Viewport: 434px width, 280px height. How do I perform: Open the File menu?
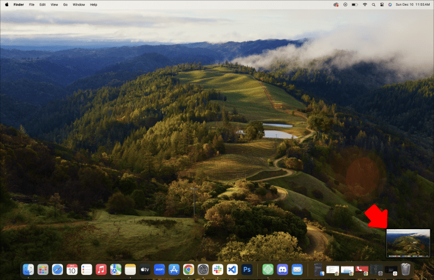32,4
